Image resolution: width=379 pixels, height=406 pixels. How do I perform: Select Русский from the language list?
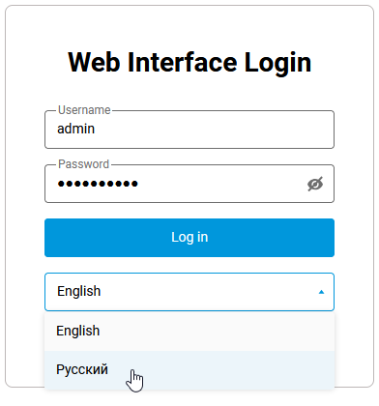coord(189,370)
